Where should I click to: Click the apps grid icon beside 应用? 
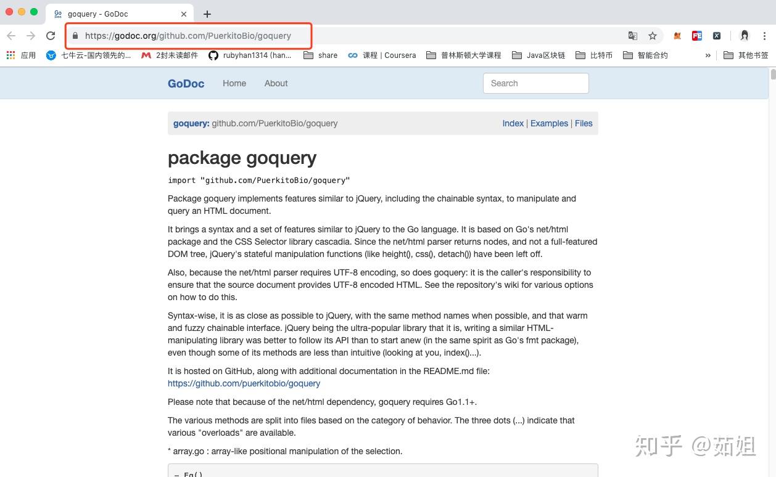click(10, 55)
